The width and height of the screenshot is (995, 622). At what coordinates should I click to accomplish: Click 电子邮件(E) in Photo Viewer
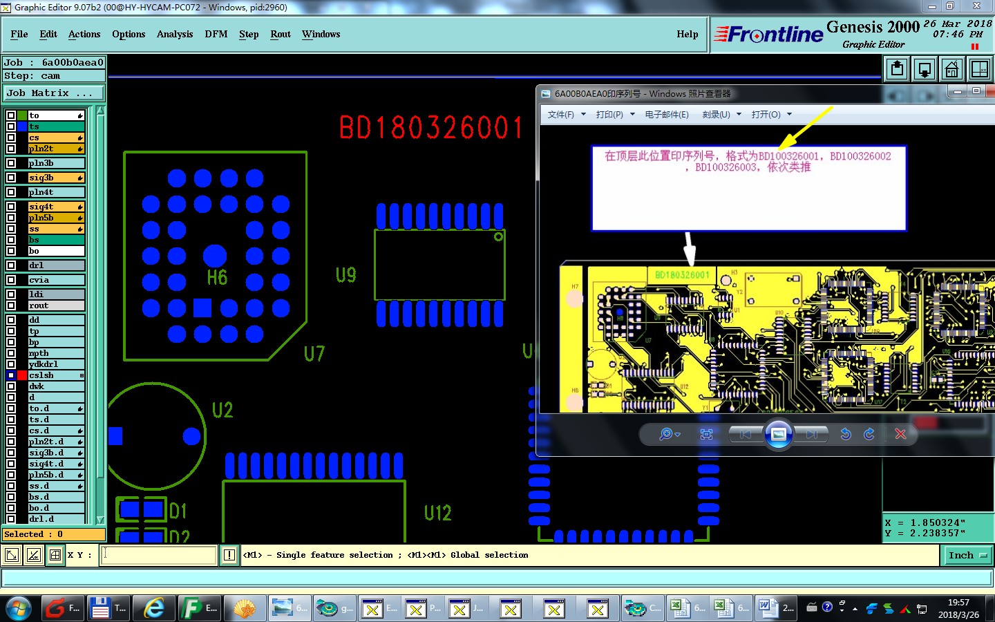click(x=667, y=115)
